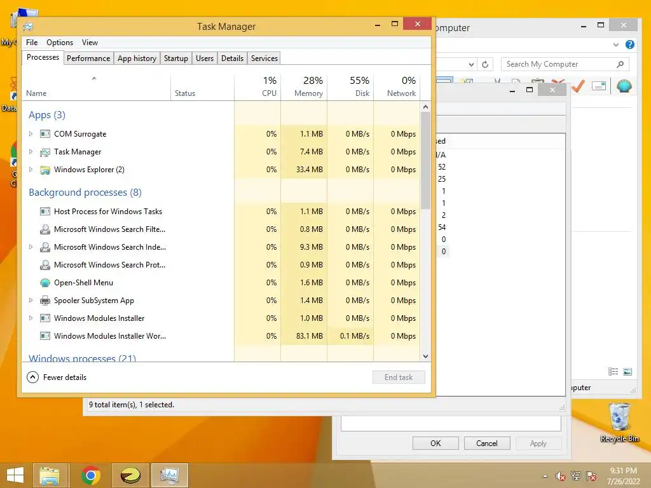Expand the COM Surrogate process group

[31, 133]
